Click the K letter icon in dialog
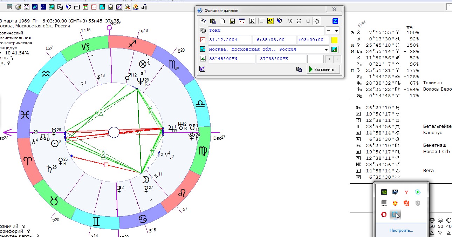 (x=252, y=21)
